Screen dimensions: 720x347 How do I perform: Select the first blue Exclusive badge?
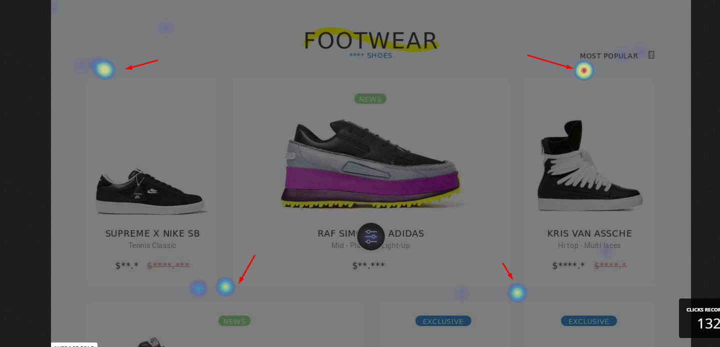(x=443, y=321)
